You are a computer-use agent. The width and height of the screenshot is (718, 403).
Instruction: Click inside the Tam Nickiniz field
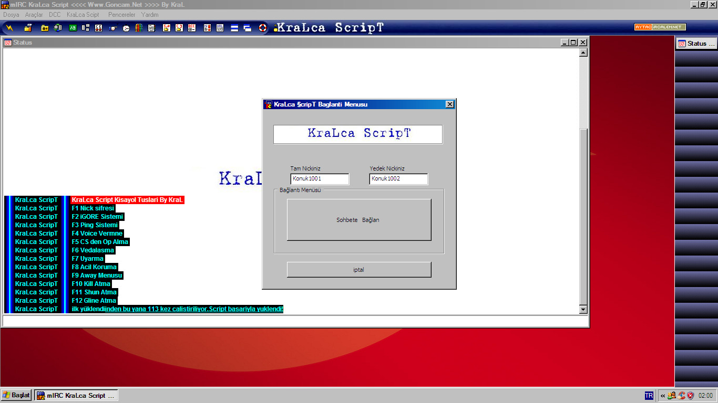click(319, 179)
